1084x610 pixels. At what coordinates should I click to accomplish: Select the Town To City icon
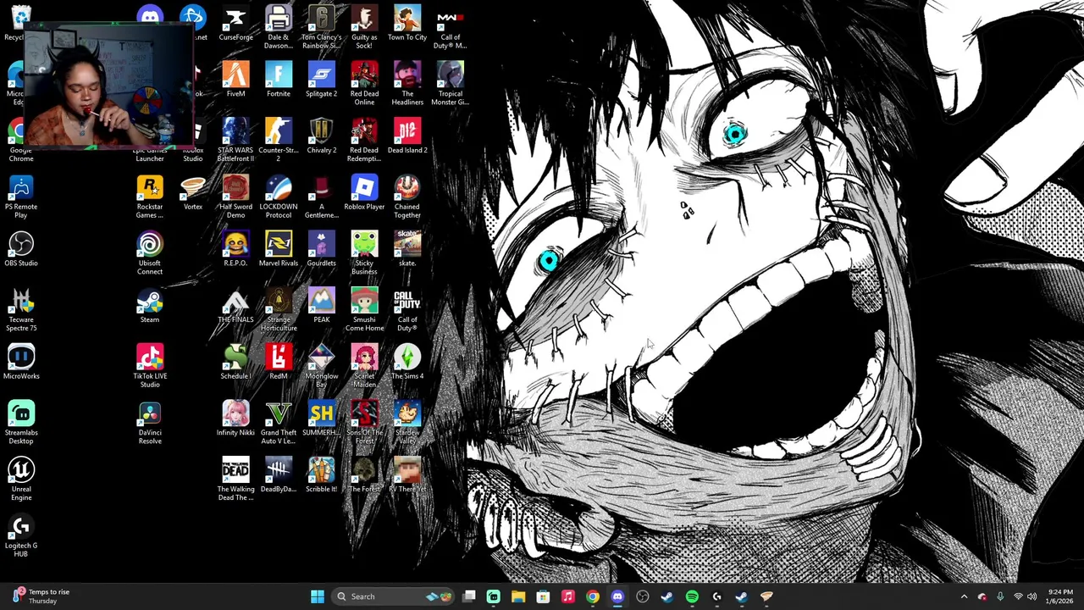[407, 24]
